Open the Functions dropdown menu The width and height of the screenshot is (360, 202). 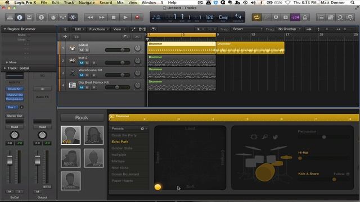[x=99, y=29]
